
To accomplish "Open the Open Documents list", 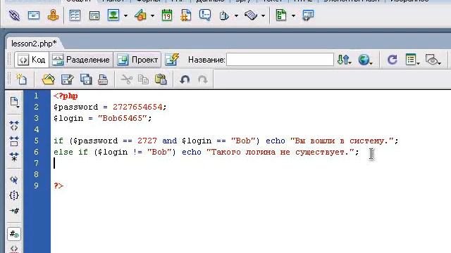I will tap(14, 102).
